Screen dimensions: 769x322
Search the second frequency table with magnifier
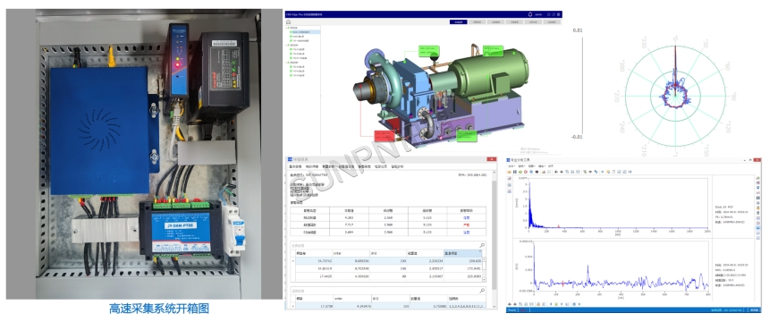pyautogui.click(x=482, y=291)
